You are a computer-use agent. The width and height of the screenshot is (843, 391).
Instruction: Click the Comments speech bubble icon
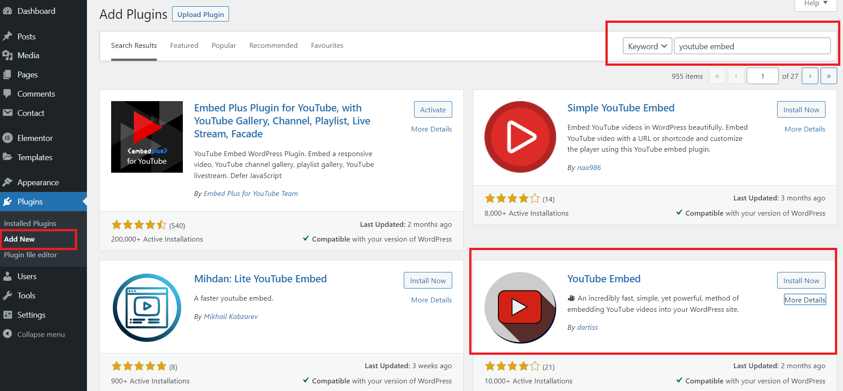(7, 94)
